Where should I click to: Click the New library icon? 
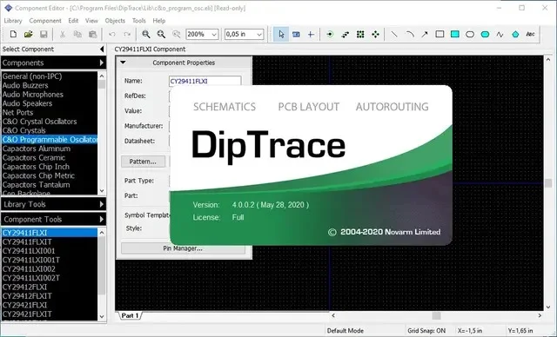(13, 34)
